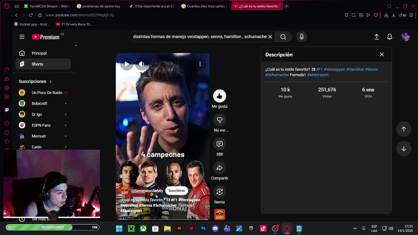
Task: Open Windows Start menu
Action: click(x=119, y=228)
